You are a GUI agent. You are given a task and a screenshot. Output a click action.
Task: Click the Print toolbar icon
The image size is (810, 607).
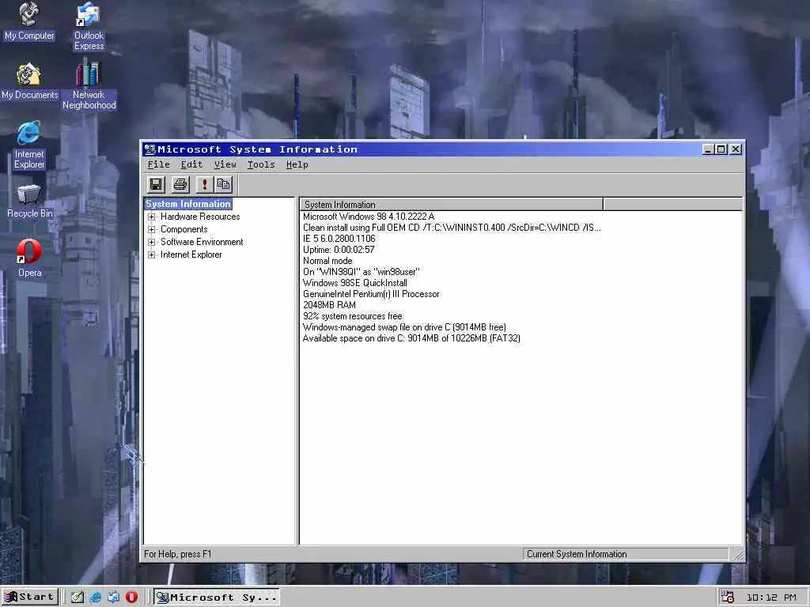click(x=180, y=184)
